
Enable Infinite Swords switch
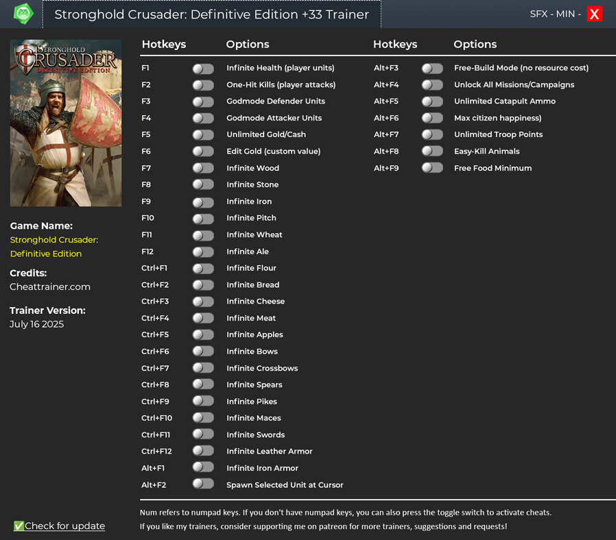pyautogui.click(x=203, y=434)
